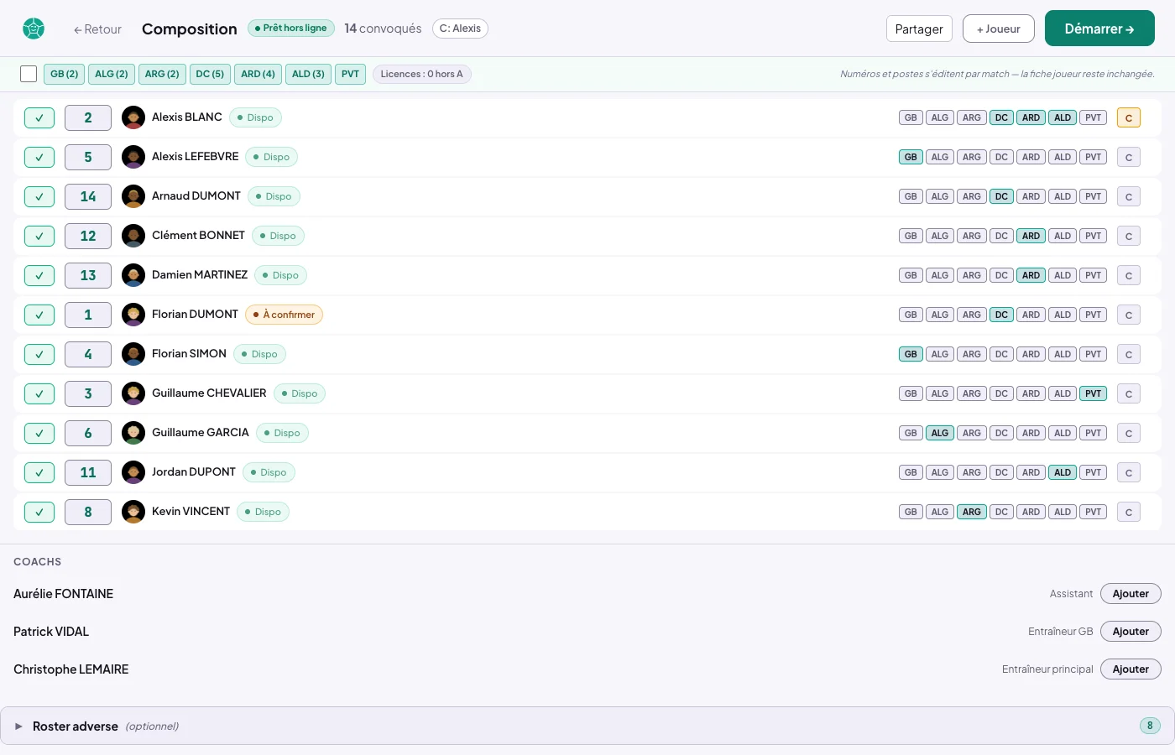Image resolution: width=1175 pixels, height=755 pixels.
Task: Filter by ALG (2) position
Action: 112,74
